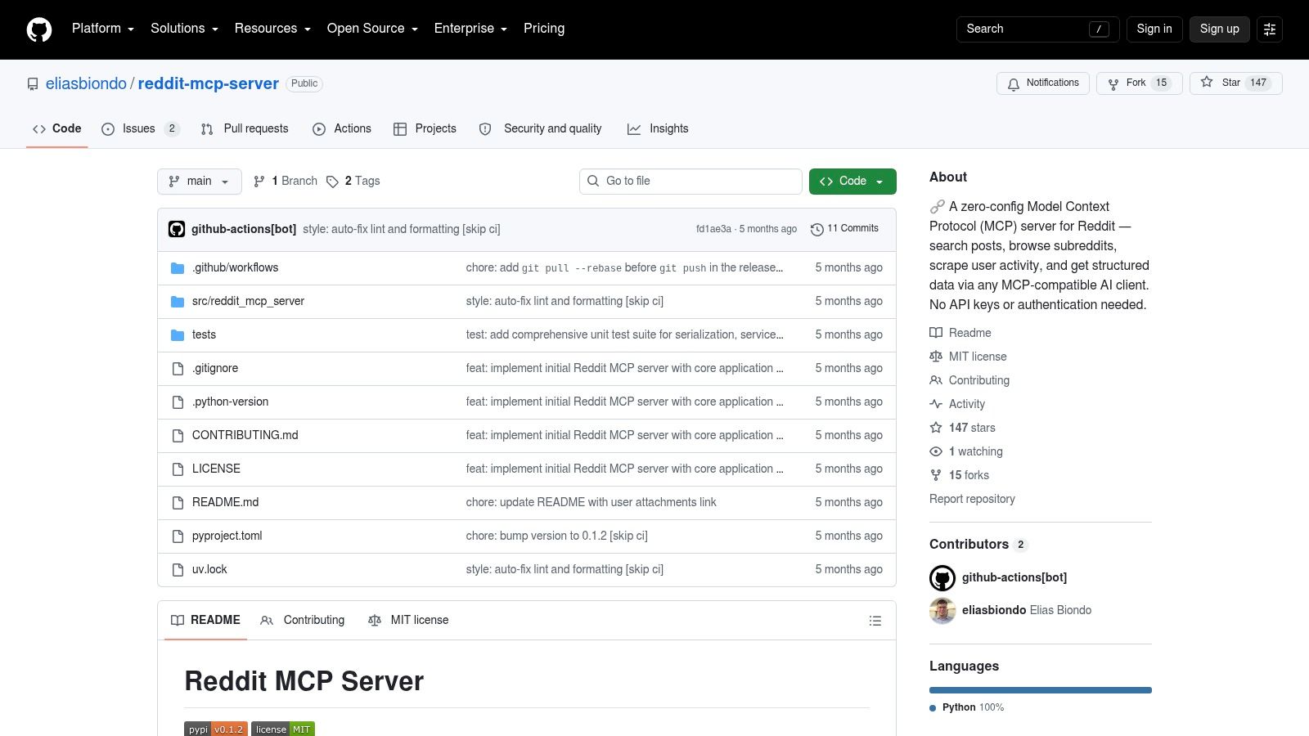Open the main branch dropdown

click(x=200, y=182)
